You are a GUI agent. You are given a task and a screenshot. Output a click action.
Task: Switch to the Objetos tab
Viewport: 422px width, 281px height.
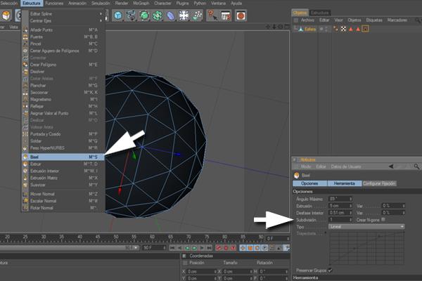(x=300, y=13)
